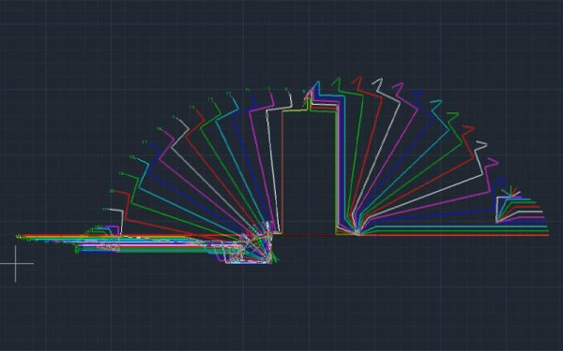The width and height of the screenshot is (563, 351).
Task: Pick the label 17 beside the blue profile
Action: (x=145, y=142)
